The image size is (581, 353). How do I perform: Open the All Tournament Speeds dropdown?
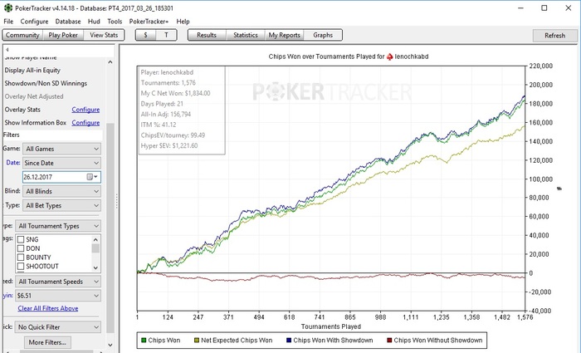58,282
